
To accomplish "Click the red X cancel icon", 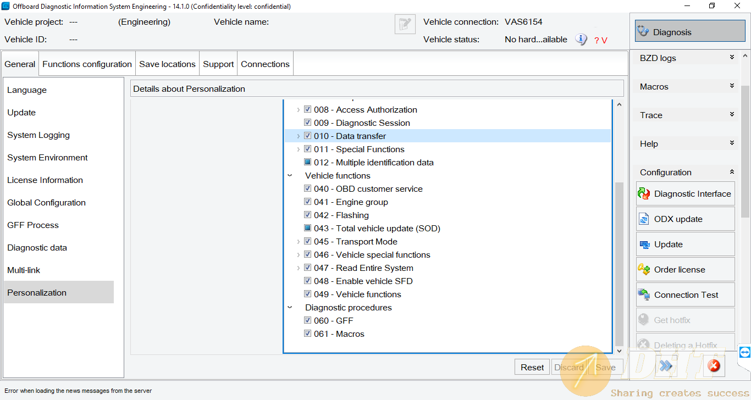I will tap(714, 365).
